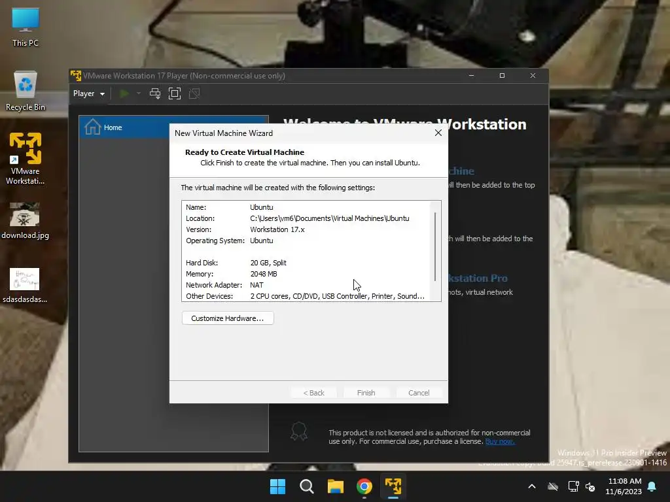Click the green Power On play icon

124,93
